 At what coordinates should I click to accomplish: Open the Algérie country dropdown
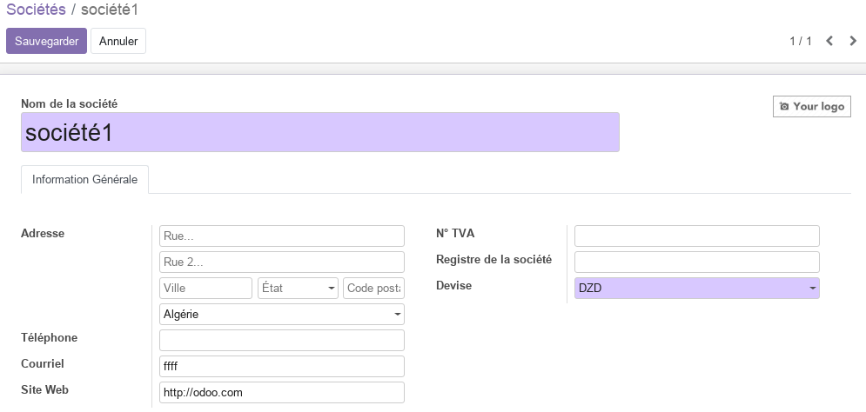point(282,315)
